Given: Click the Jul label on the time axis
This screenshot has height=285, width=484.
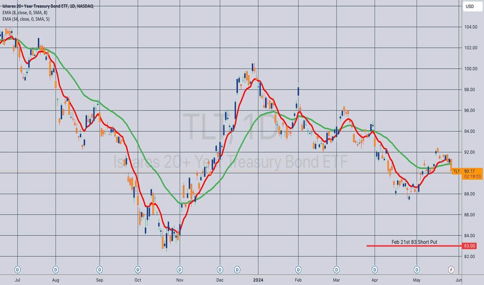Looking at the screenshot, I should (x=18, y=280).
